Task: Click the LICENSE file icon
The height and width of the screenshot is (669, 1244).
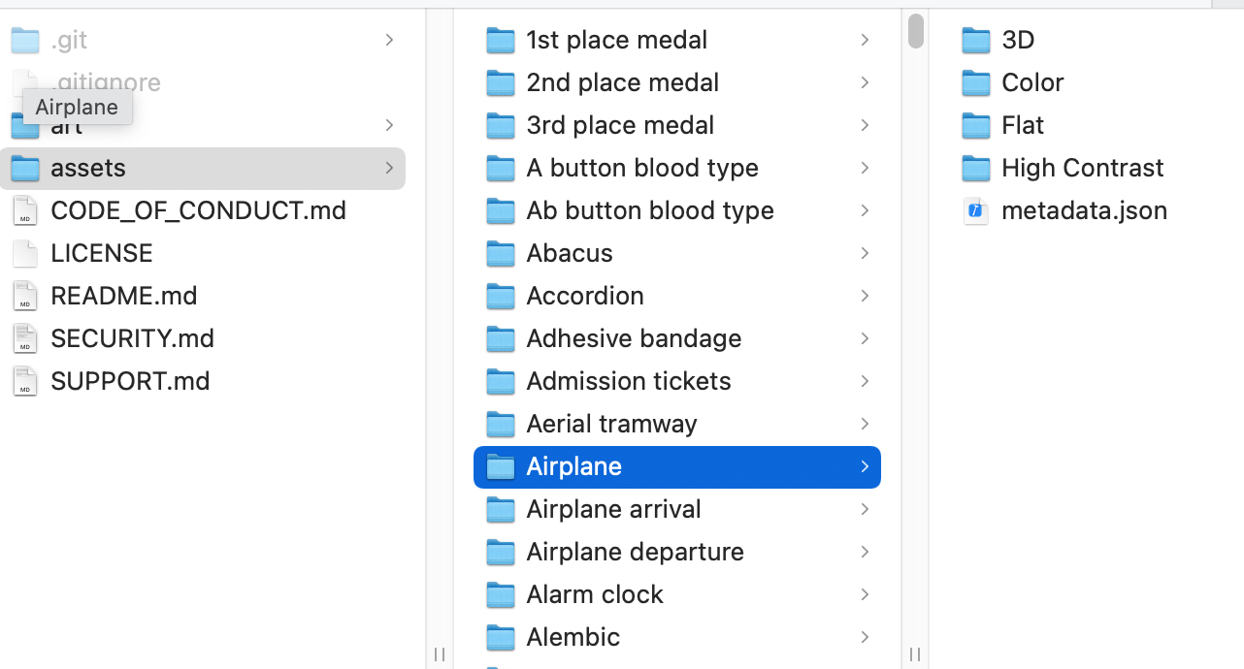Action: [25, 253]
